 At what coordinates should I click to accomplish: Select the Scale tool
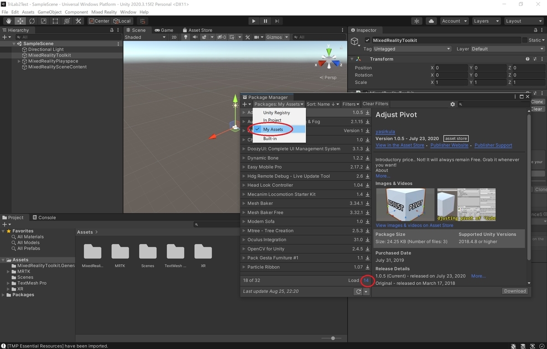coord(44,21)
